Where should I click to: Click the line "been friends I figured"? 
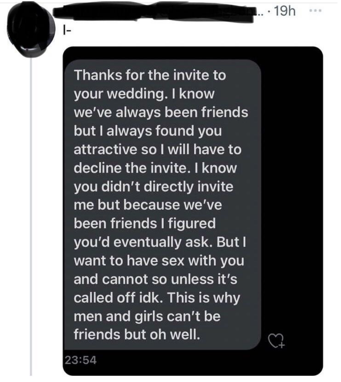(145, 224)
